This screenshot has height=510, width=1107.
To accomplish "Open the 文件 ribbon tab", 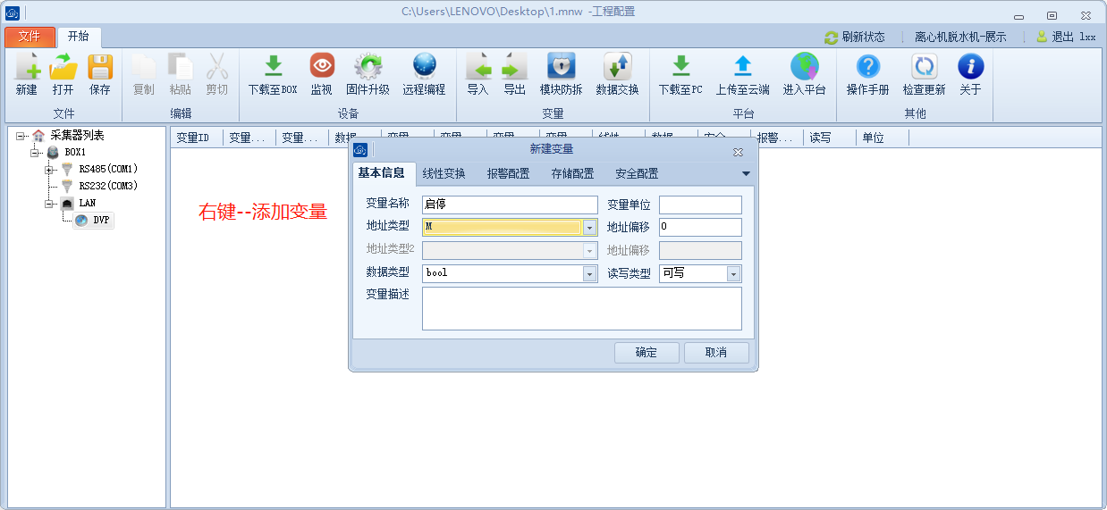I will click(30, 37).
